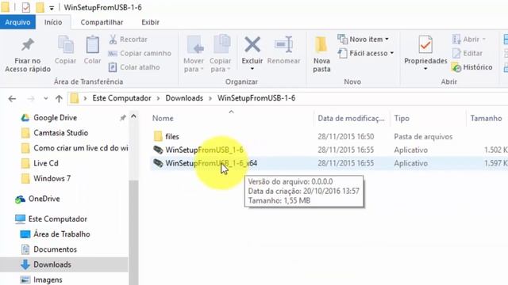This screenshot has width=508, height=285.
Task: Click the Copiar ribbon icon
Action: 65,44
